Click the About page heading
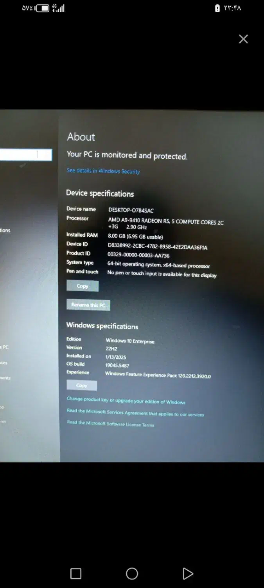Viewport: 264px width, 588px height. tap(81, 137)
